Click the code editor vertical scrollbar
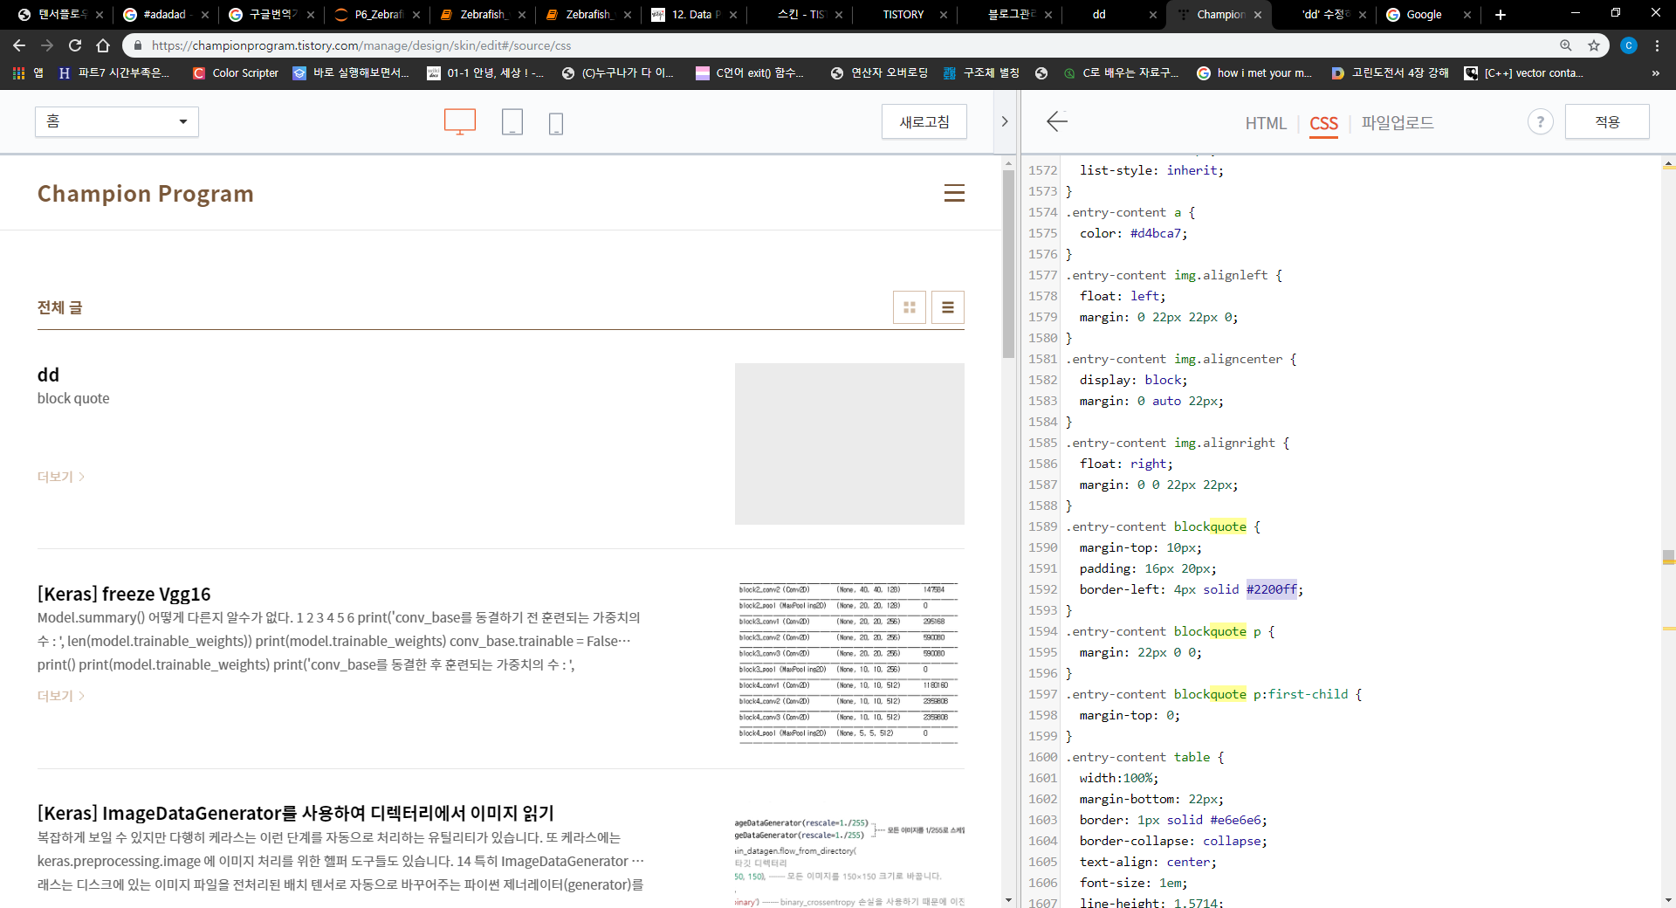1676x908 pixels. (1668, 557)
